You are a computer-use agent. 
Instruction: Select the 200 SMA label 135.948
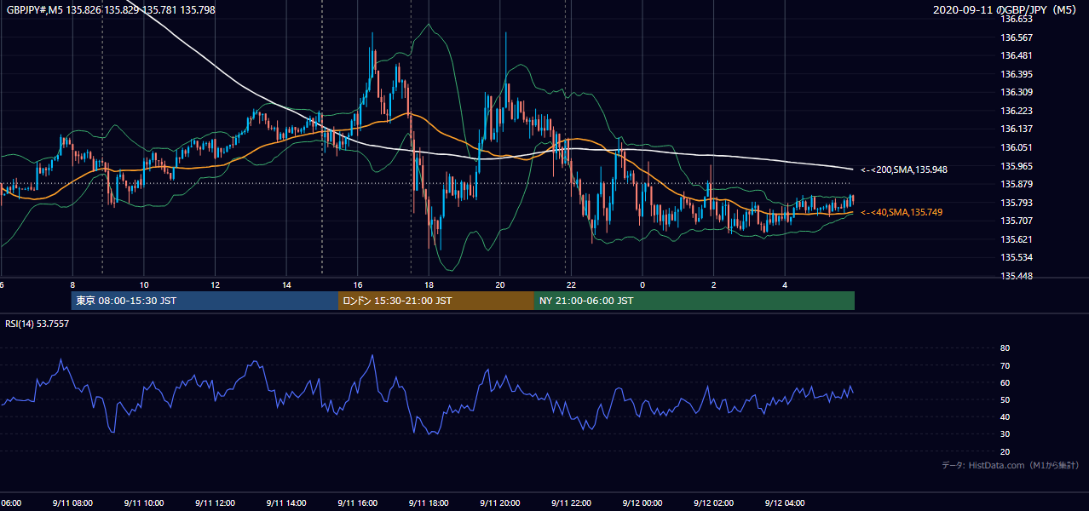pyautogui.click(x=904, y=169)
